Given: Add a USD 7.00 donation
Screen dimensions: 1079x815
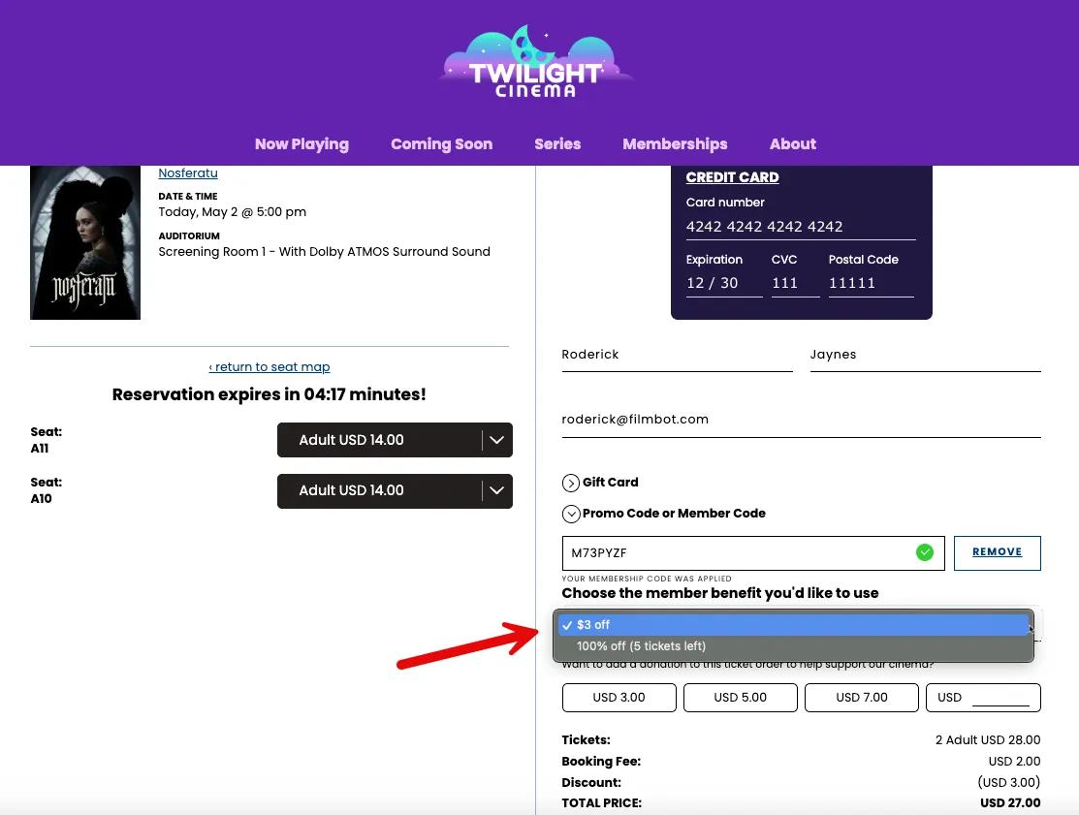Looking at the screenshot, I should (862, 698).
